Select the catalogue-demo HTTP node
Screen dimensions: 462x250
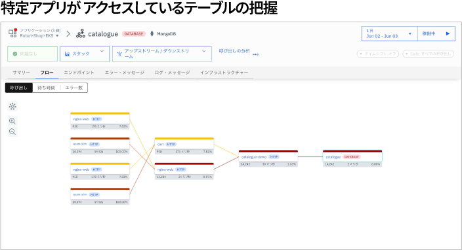click(x=268, y=158)
